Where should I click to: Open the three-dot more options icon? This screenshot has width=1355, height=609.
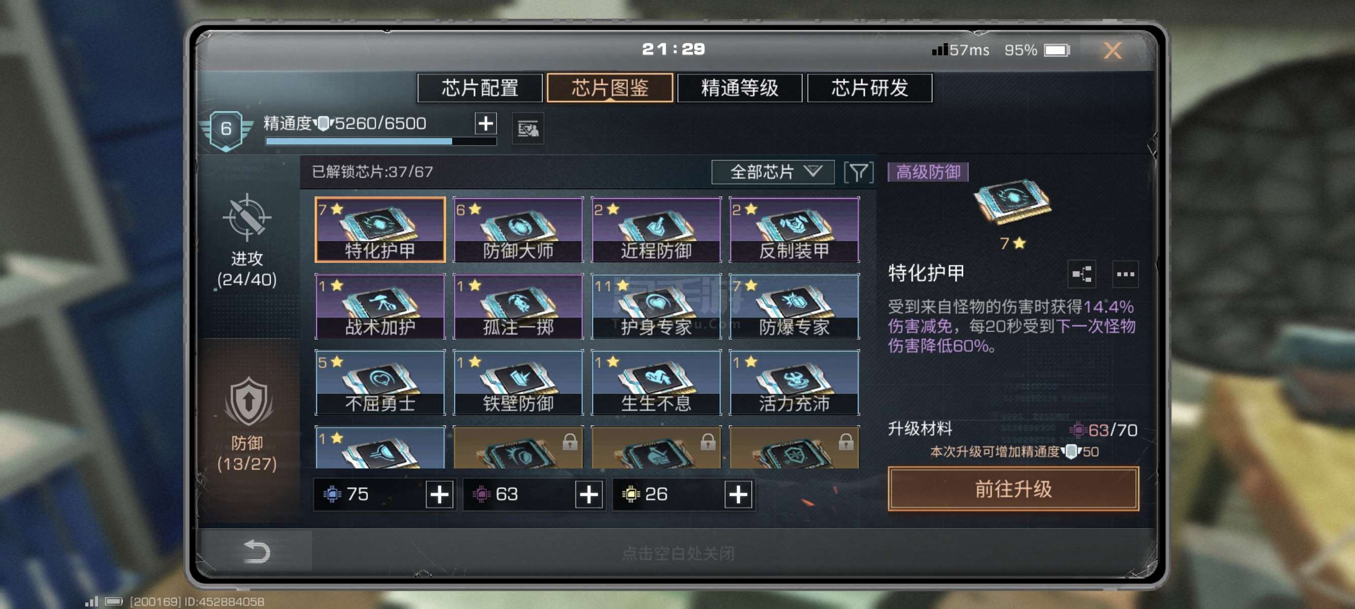(1125, 274)
